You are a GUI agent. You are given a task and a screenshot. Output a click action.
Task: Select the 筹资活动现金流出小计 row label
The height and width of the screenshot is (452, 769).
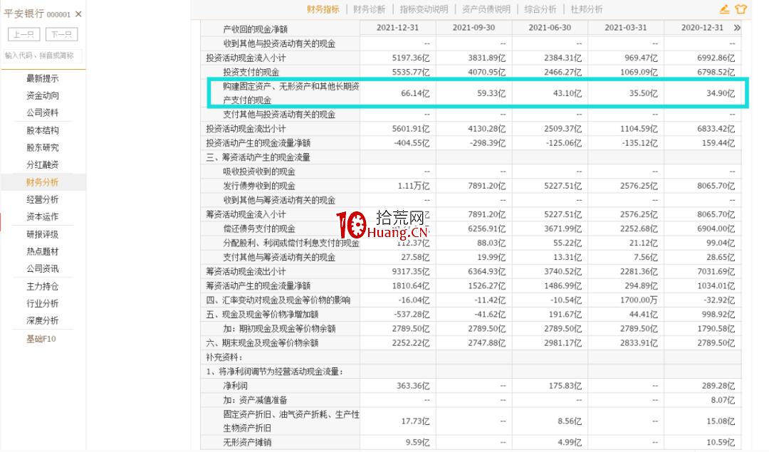(246, 272)
